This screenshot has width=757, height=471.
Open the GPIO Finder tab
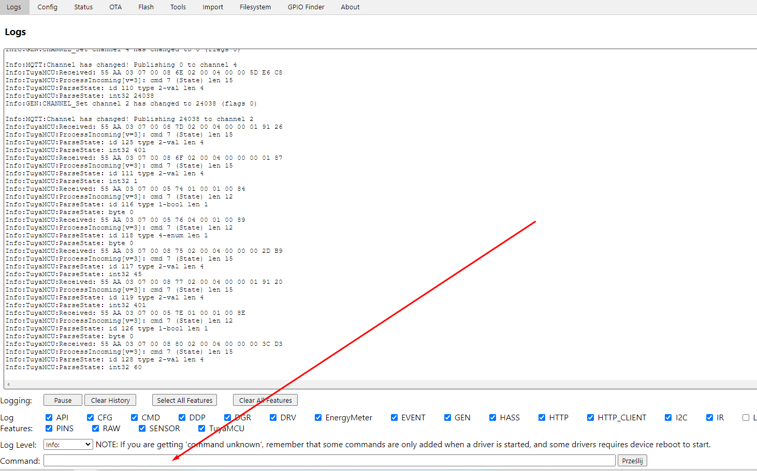(305, 7)
